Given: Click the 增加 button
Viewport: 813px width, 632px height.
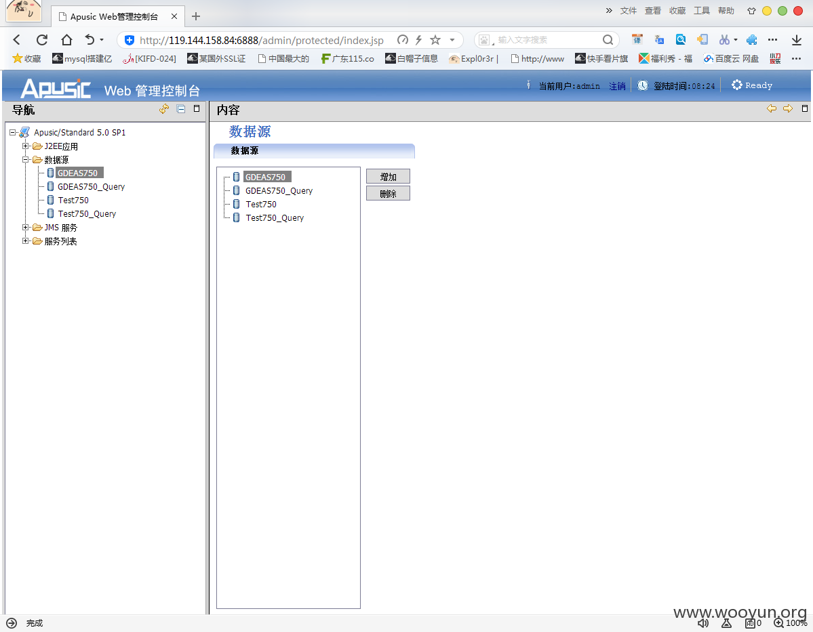Looking at the screenshot, I should [x=388, y=177].
